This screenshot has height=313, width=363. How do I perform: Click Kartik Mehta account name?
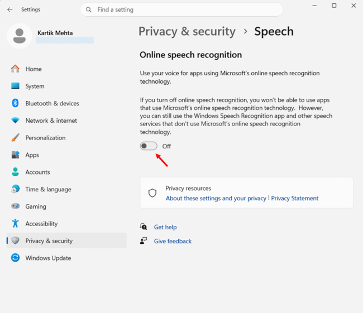click(x=55, y=33)
